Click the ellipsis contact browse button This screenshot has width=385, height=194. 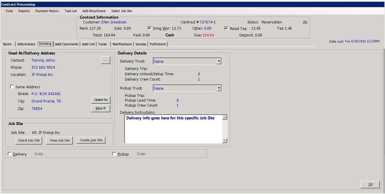click(x=106, y=61)
